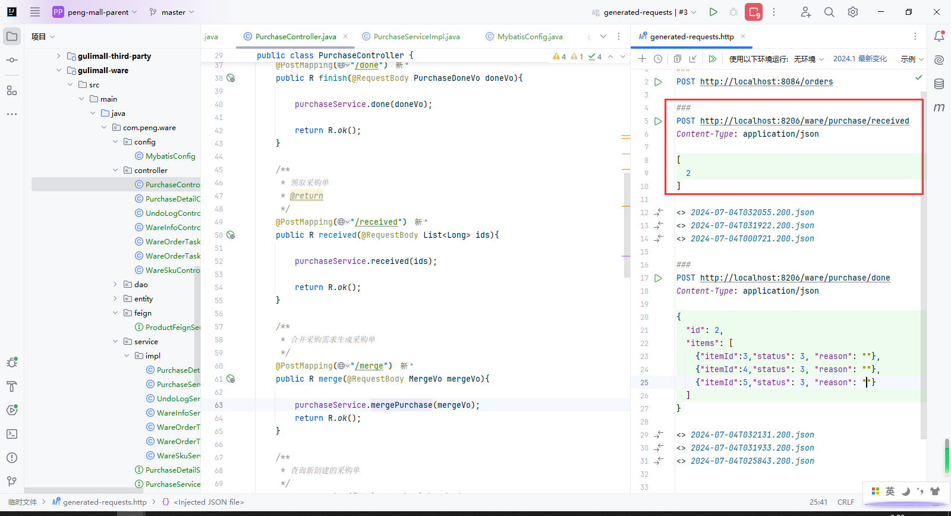
Task: Close the PurchaseController.java tab
Action: tap(345, 37)
